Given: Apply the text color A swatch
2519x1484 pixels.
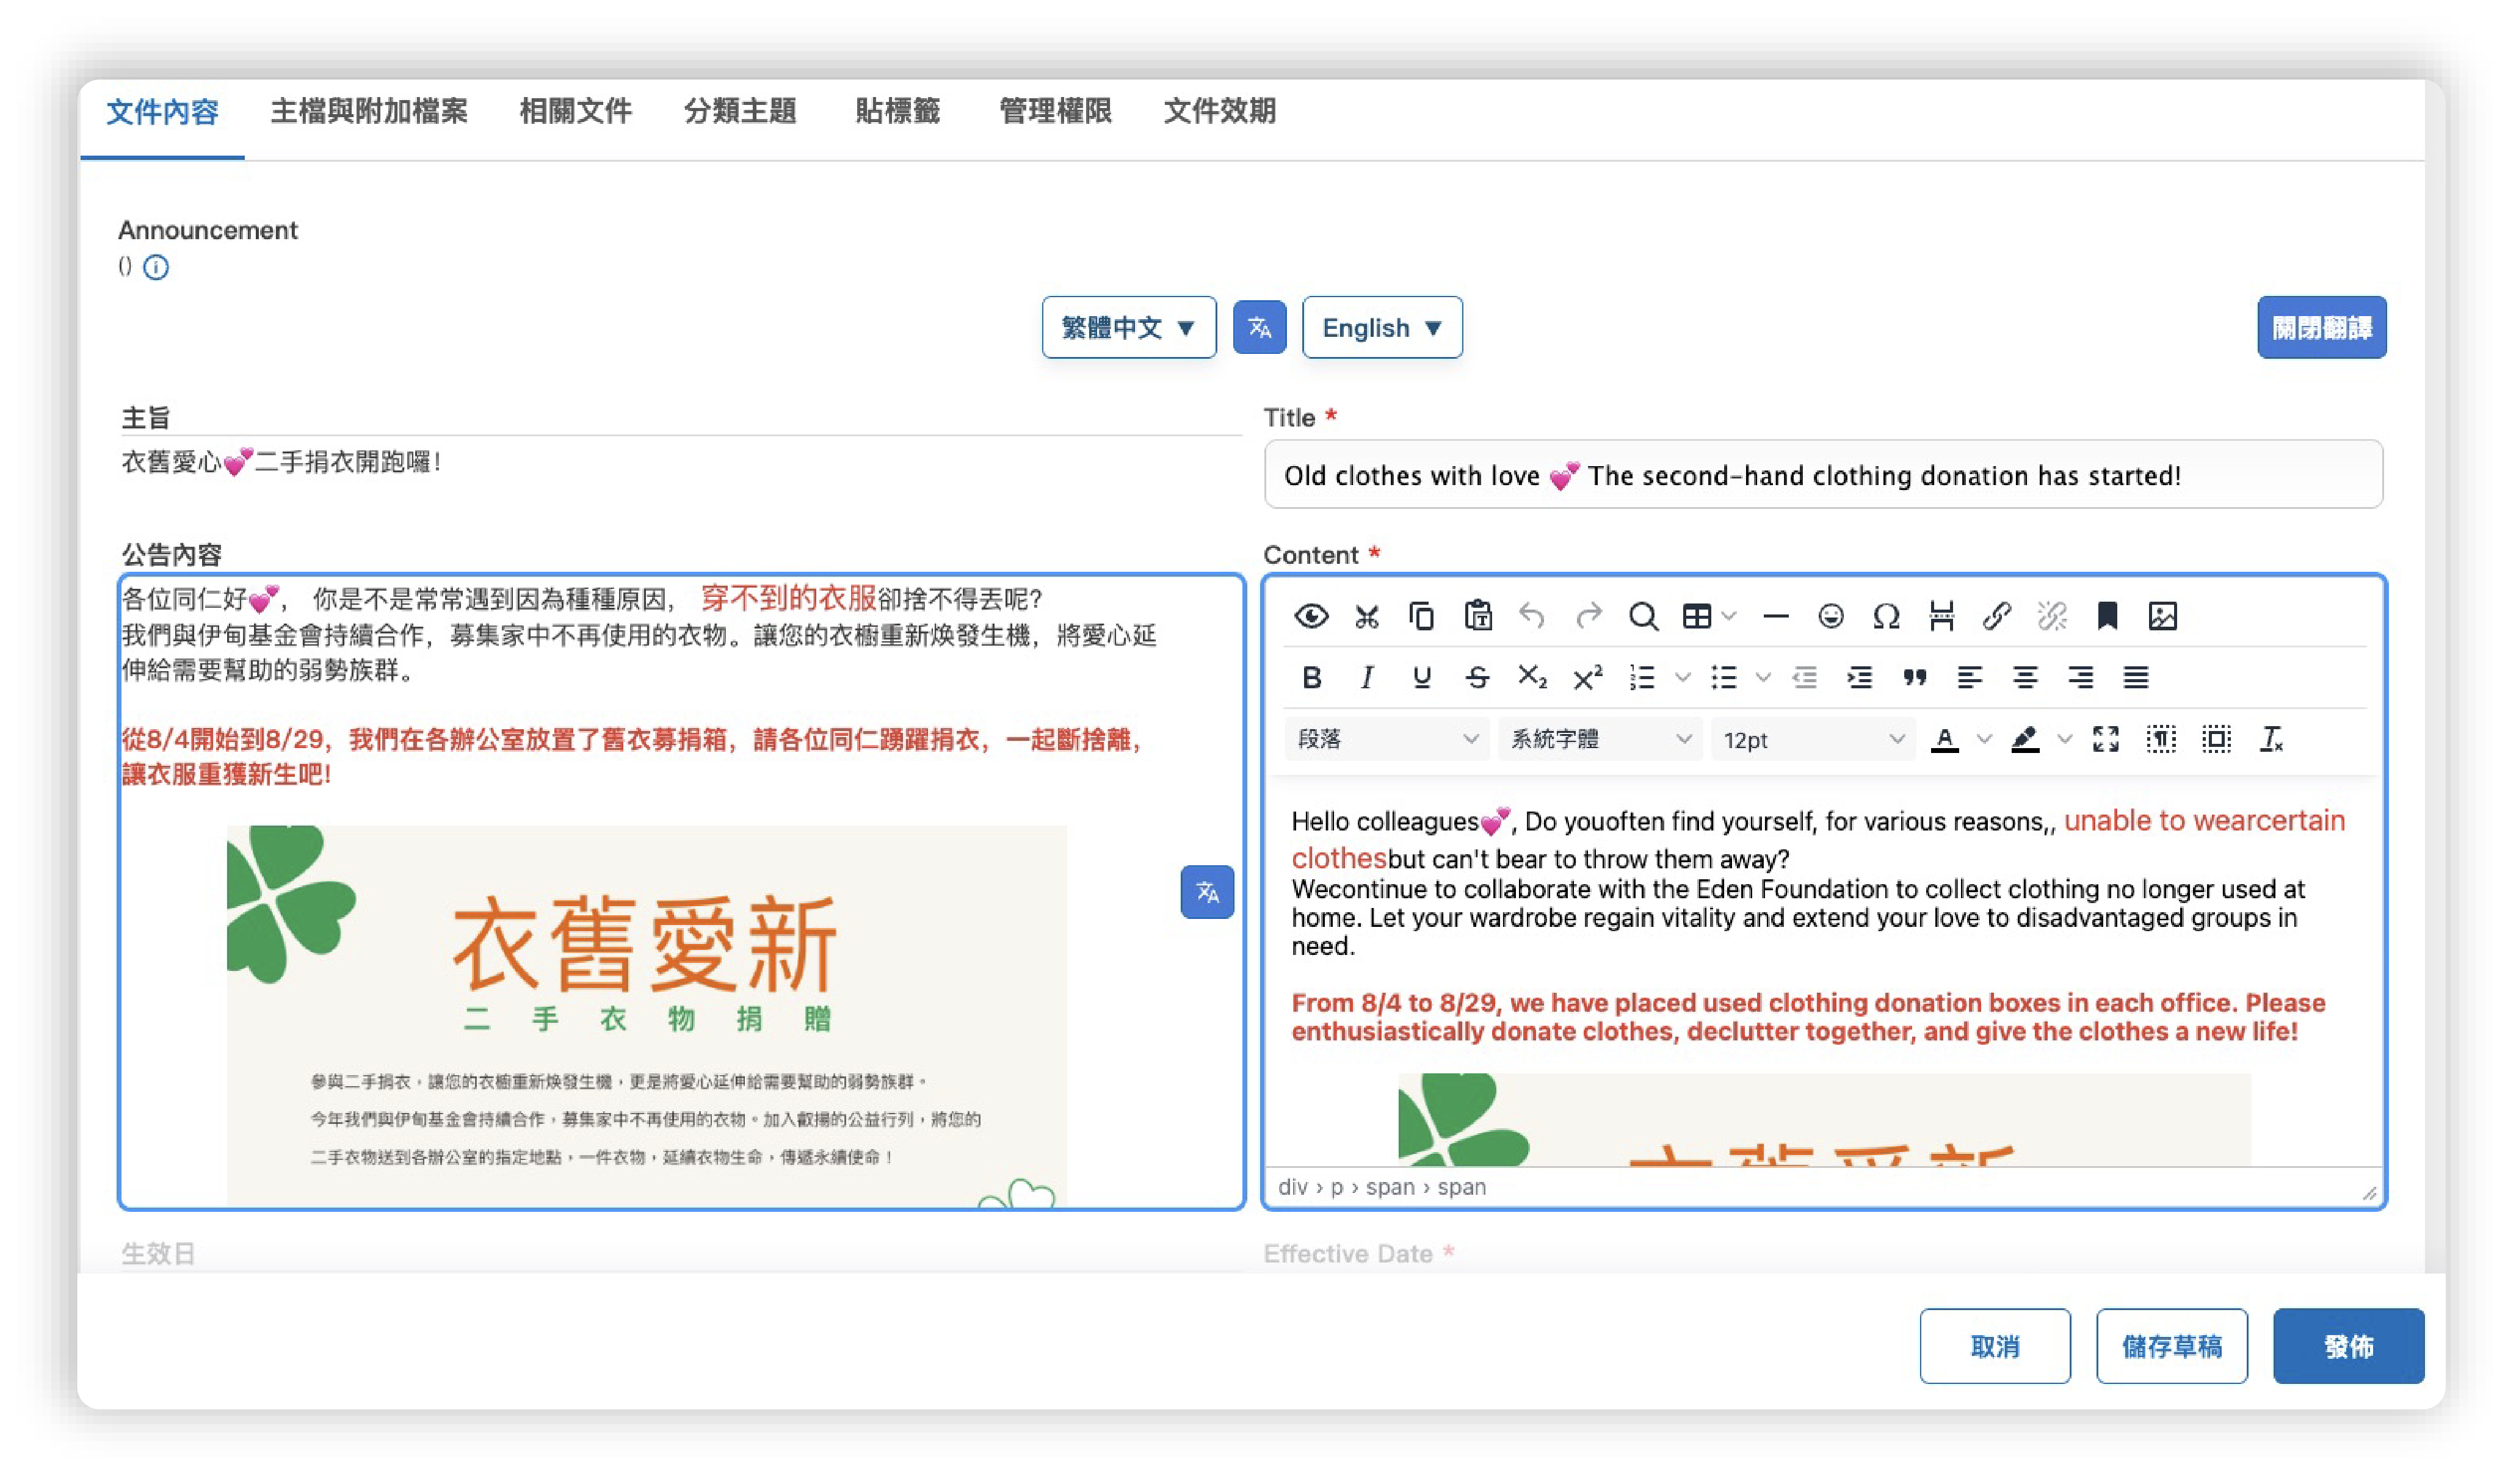Looking at the screenshot, I should tap(1945, 739).
